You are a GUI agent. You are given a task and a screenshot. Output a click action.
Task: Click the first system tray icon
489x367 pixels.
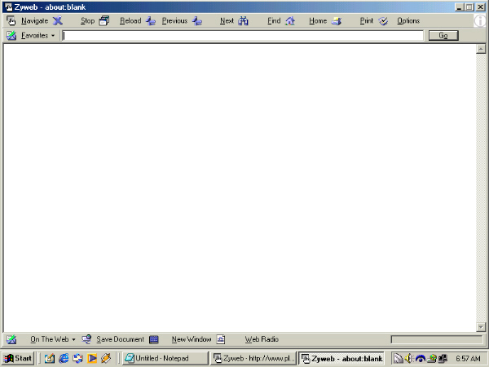pyautogui.click(x=398, y=359)
